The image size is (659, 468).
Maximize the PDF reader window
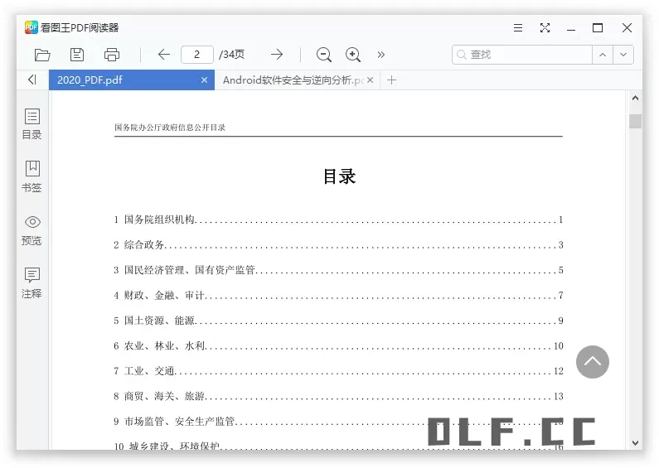(x=598, y=27)
